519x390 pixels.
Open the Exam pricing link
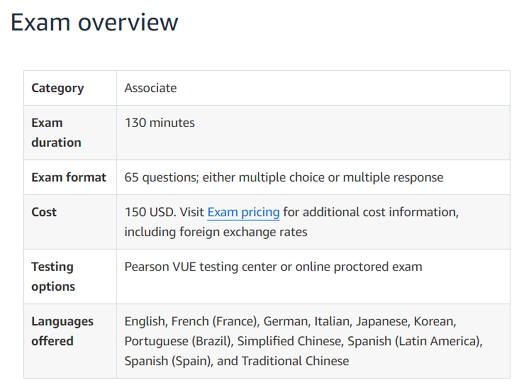(x=243, y=212)
